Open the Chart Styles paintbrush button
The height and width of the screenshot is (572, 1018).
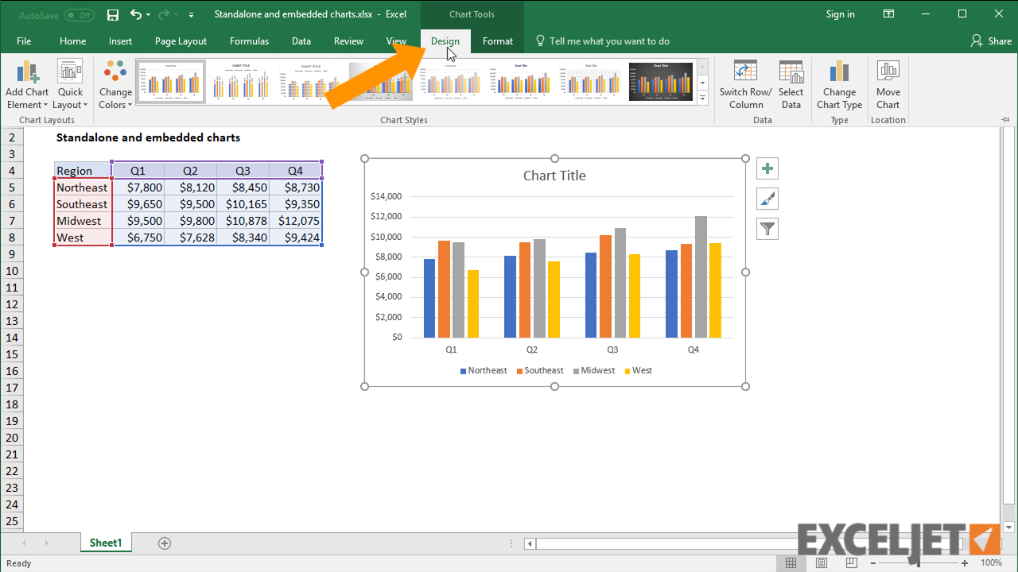pos(767,199)
